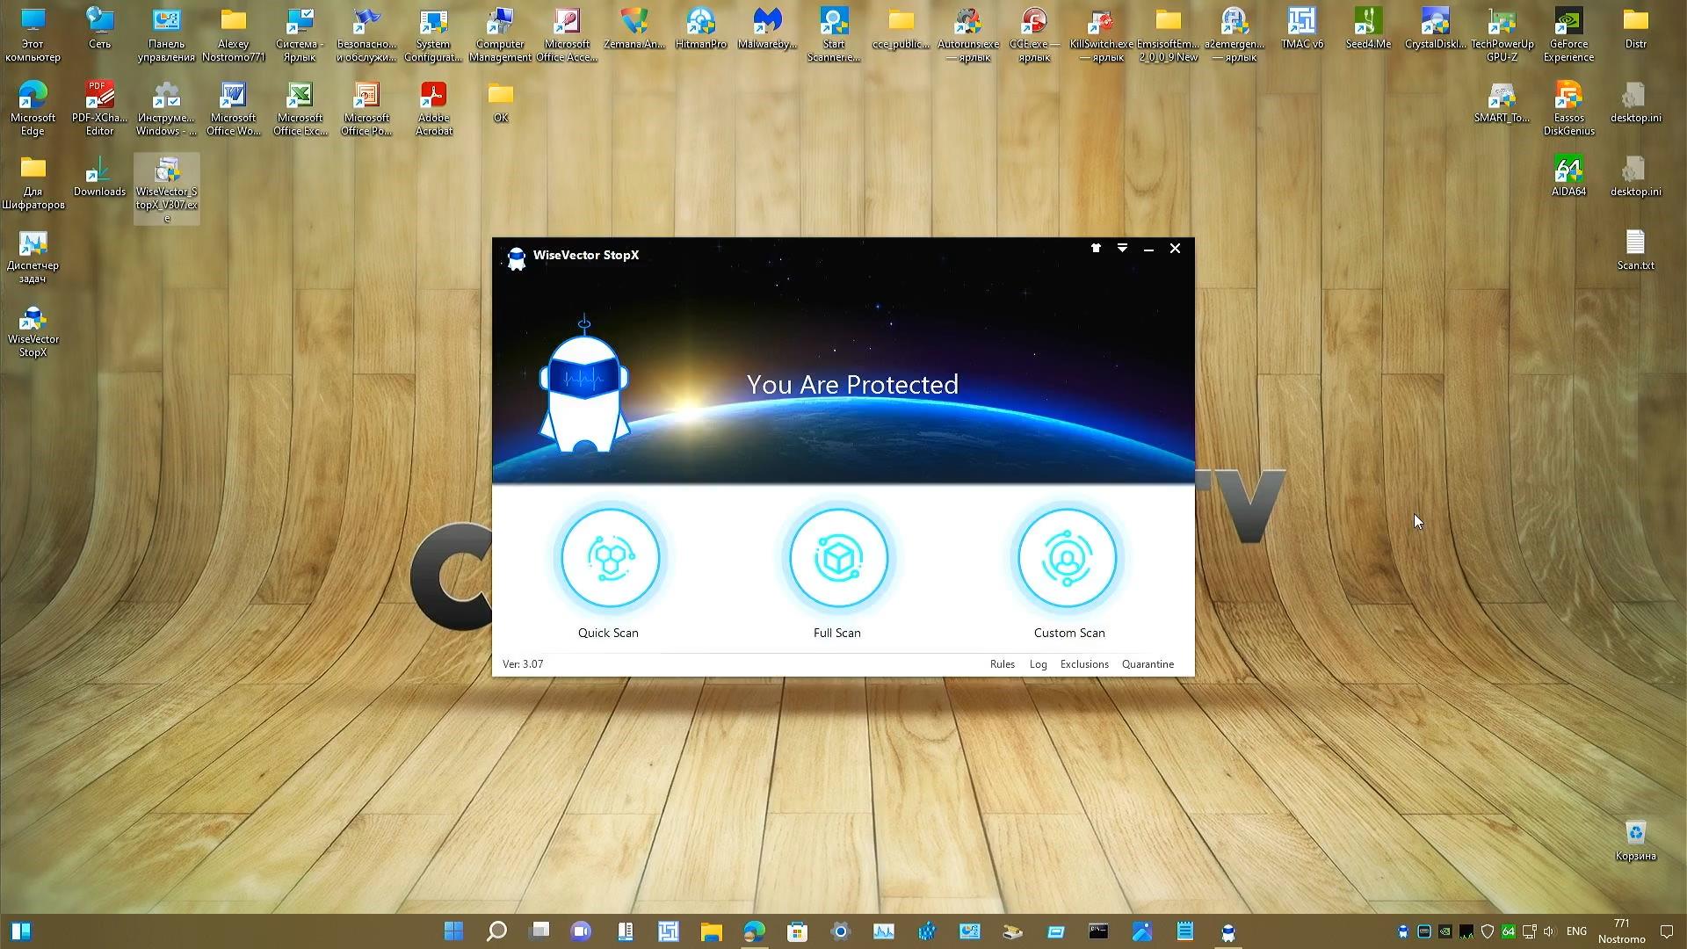Open the WiseVector StopX menu dropdown arrow

(1122, 249)
